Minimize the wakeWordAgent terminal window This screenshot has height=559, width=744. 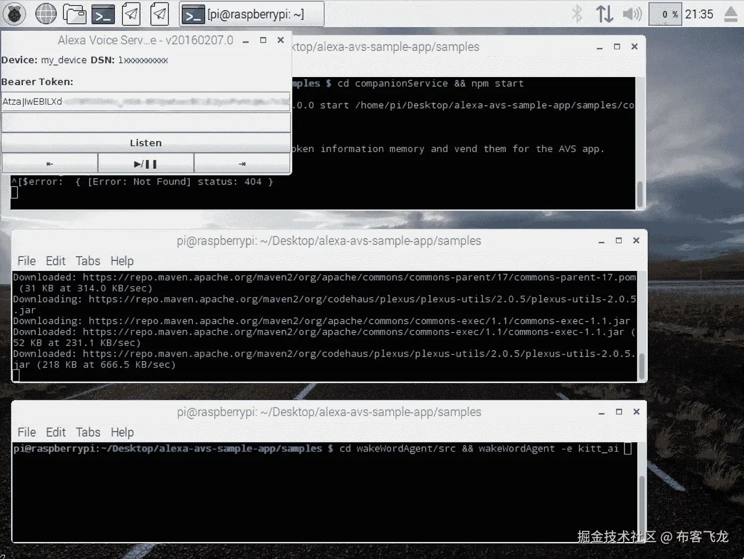click(601, 412)
